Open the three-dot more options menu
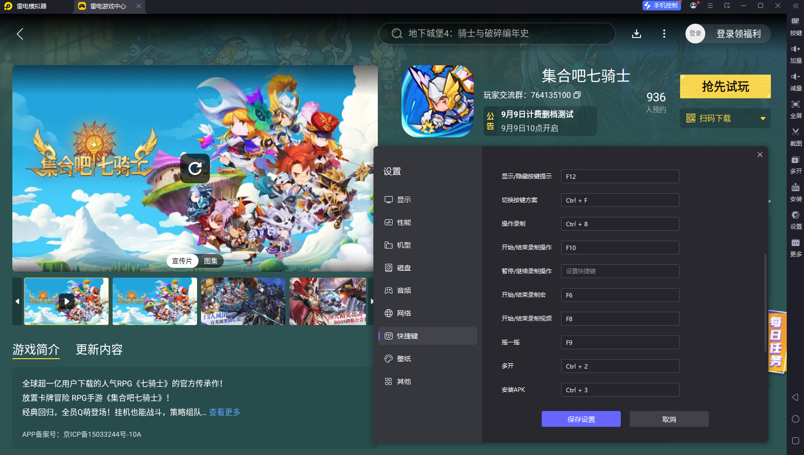The height and width of the screenshot is (455, 804). (664, 34)
